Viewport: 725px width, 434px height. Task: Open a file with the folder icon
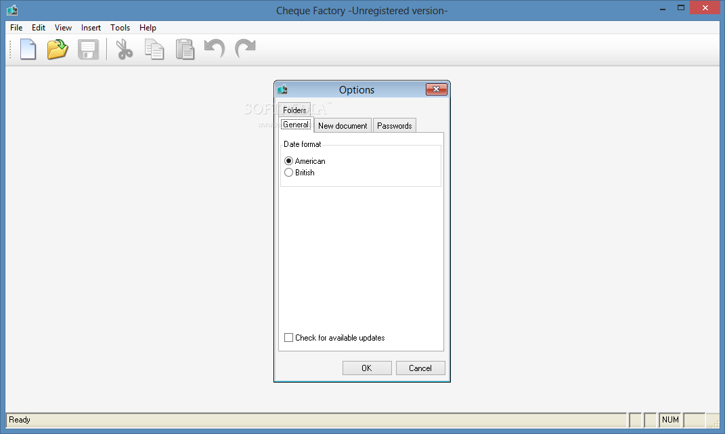(58, 49)
